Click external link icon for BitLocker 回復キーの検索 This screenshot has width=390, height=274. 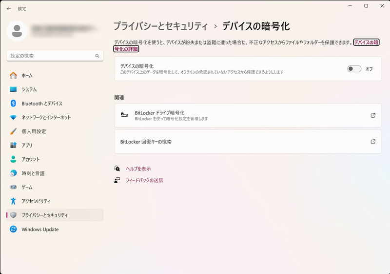[x=373, y=142]
